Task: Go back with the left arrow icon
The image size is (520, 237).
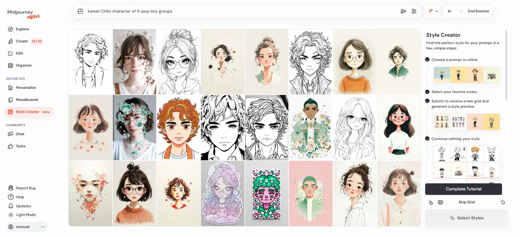Action: 450,11
